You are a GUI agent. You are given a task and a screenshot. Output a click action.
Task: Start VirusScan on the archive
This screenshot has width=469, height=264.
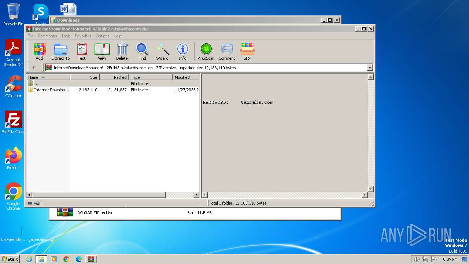tap(206, 51)
